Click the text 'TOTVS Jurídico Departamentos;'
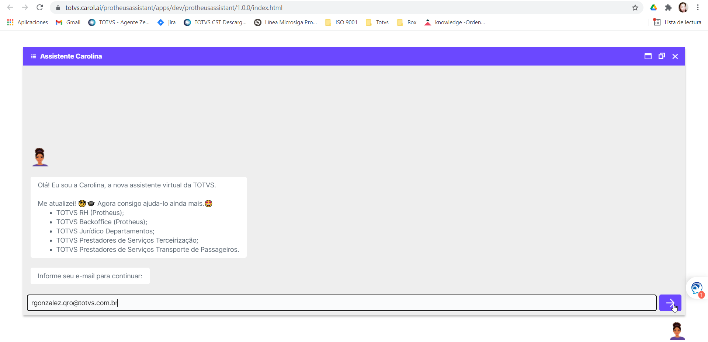The height and width of the screenshot is (342, 708). pyautogui.click(x=105, y=231)
